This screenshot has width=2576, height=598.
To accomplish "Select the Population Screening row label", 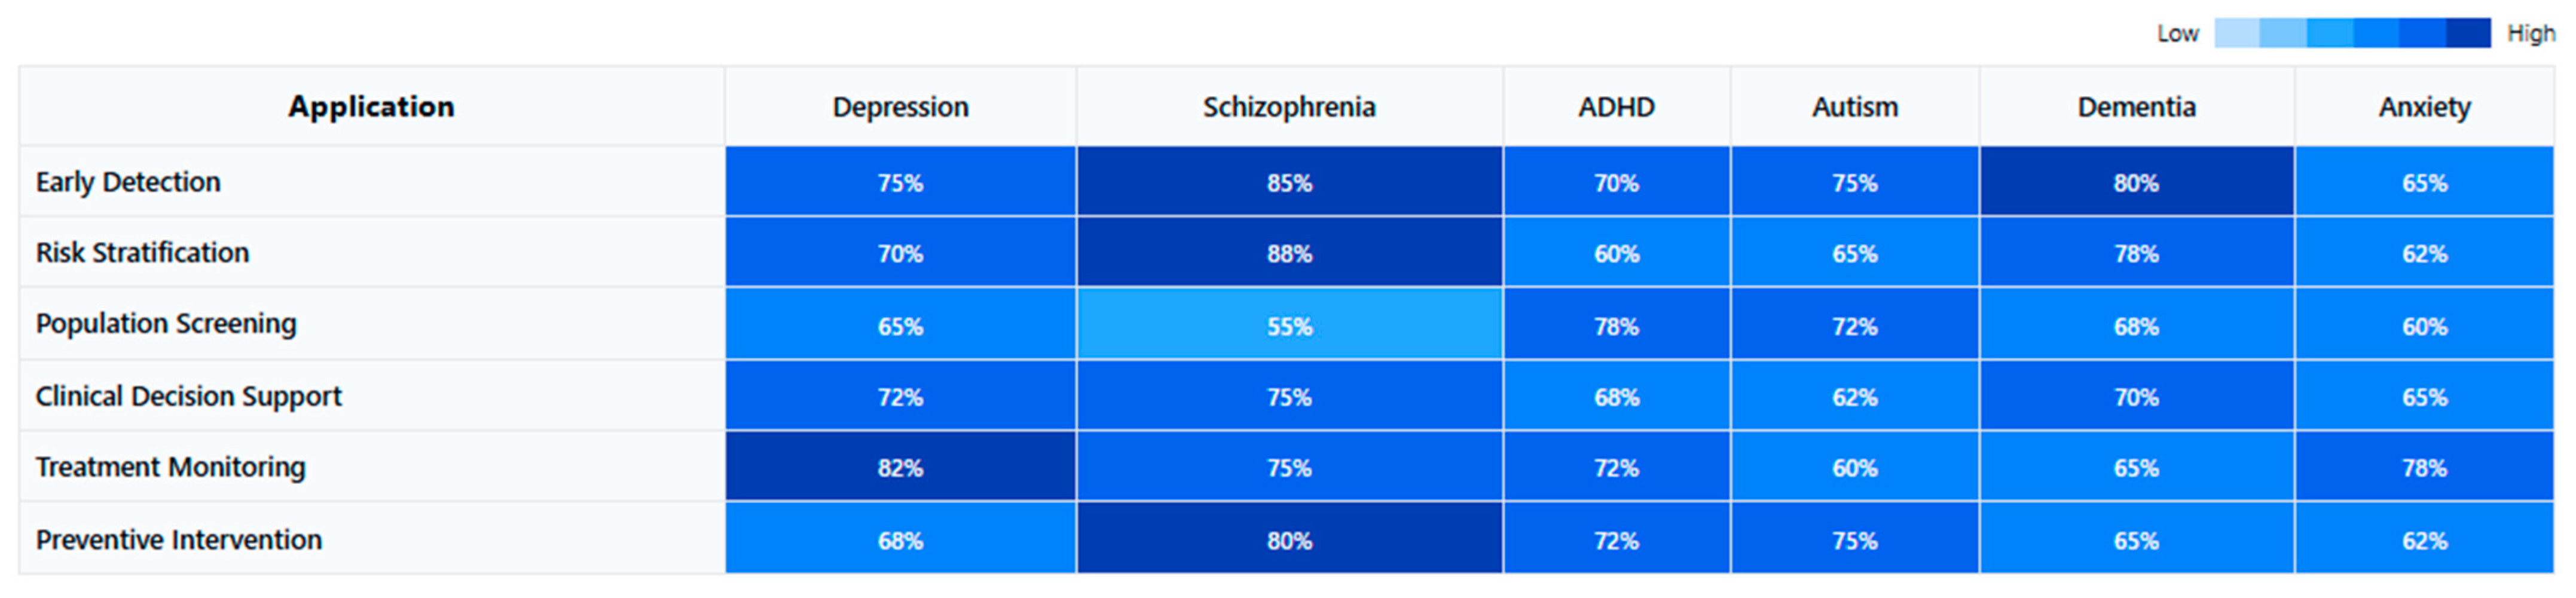I will [x=166, y=324].
